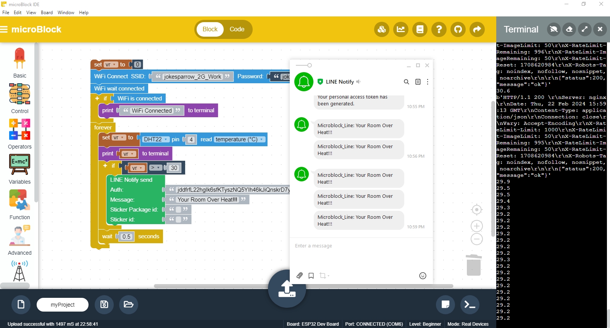Open the sticky note icon in bottom bar

click(445, 304)
